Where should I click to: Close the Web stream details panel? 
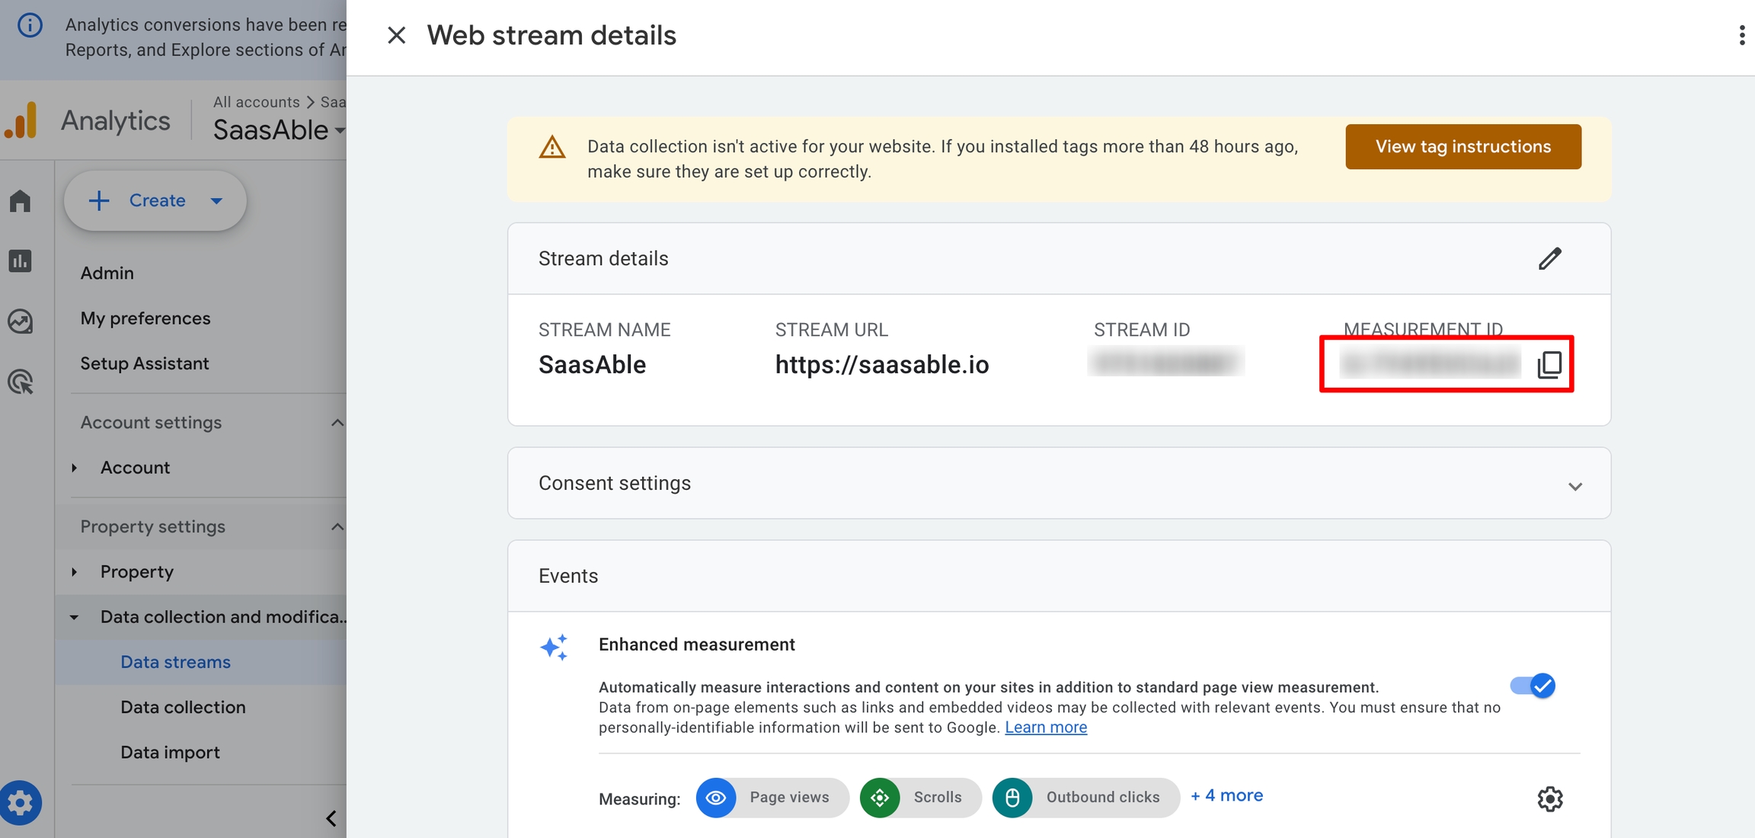(x=396, y=35)
